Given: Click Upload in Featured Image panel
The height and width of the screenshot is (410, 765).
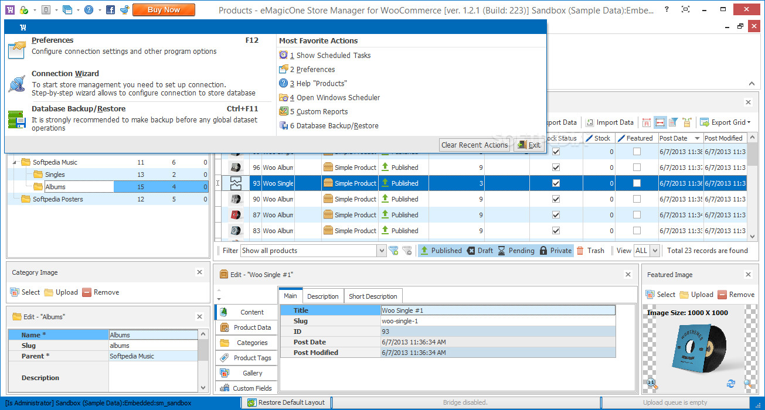Looking at the screenshot, I should (696, 295).
